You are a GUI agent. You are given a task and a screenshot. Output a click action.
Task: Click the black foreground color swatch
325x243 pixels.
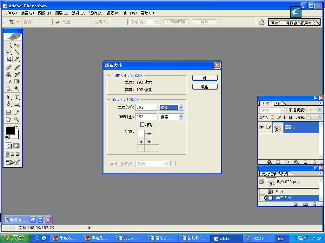point(10,130)
